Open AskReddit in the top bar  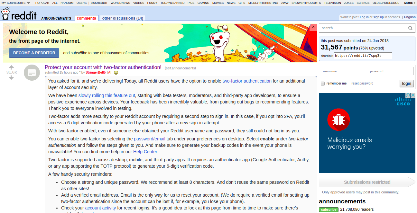pos(99,3)
